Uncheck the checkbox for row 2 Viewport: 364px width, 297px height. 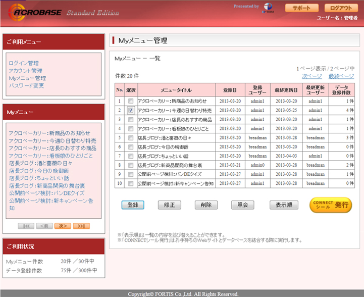click(x=131, y=110)
